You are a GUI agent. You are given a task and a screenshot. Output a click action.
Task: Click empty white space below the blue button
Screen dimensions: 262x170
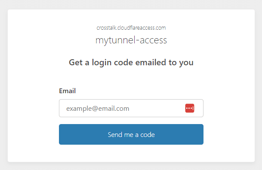click(x=131, y=153)
